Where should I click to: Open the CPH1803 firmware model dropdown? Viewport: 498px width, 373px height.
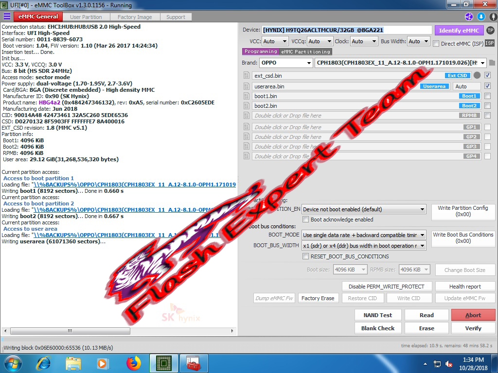[401, 63]
